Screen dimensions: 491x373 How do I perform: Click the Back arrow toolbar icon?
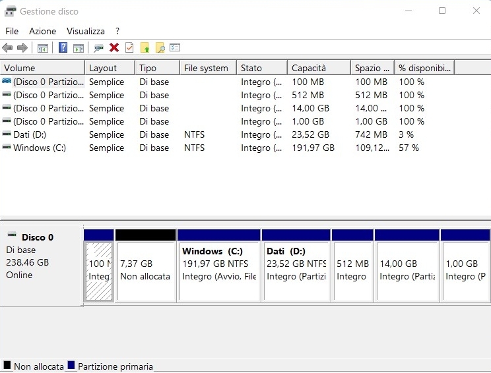pos(7,48)
